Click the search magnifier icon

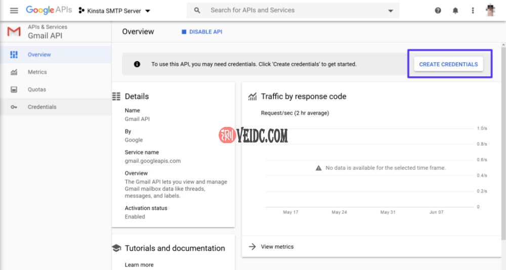point(197,10)
